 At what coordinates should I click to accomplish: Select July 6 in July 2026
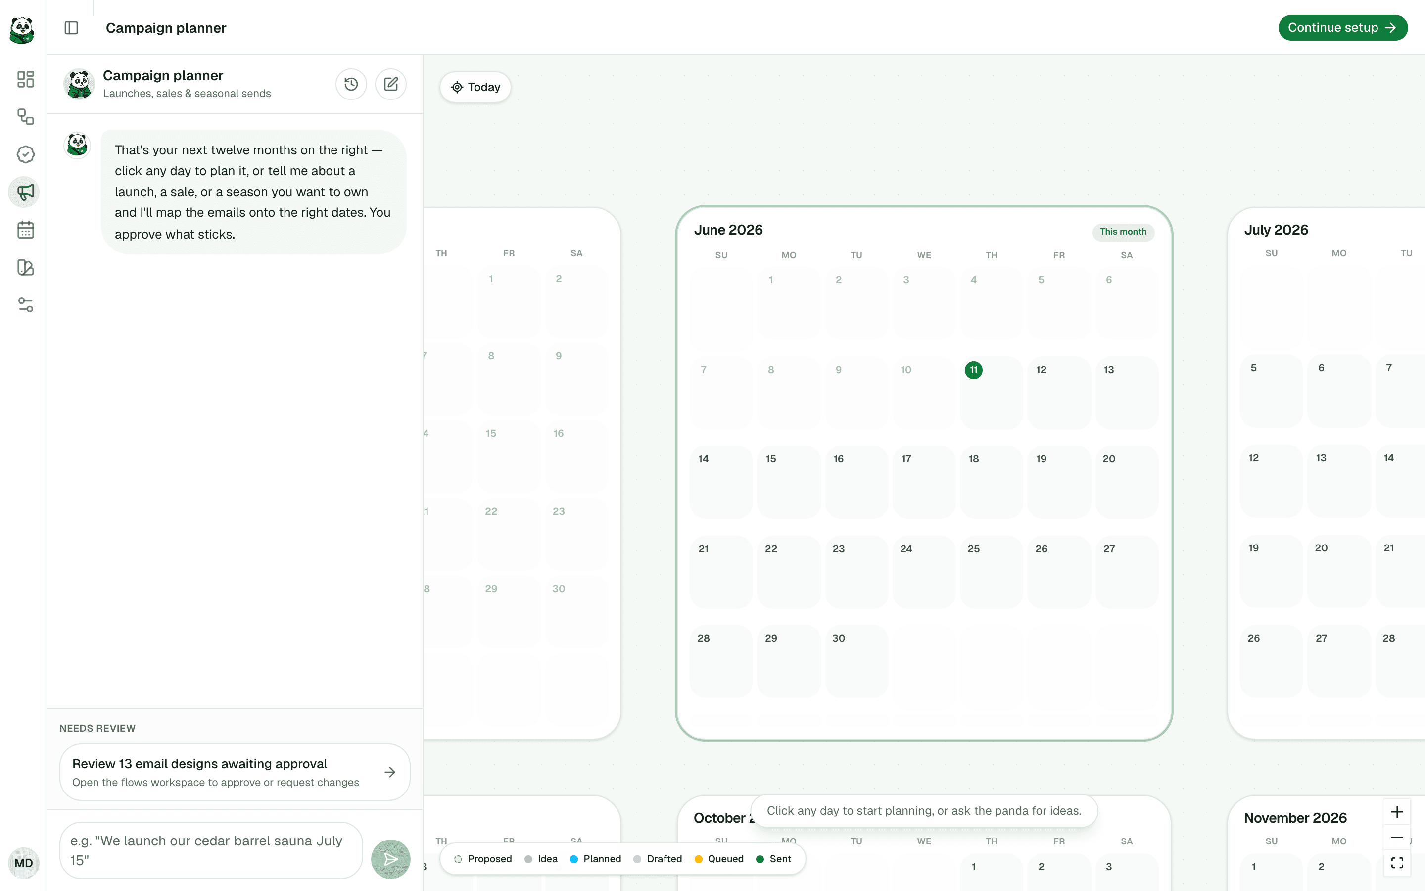click(x=1338, y=391)
